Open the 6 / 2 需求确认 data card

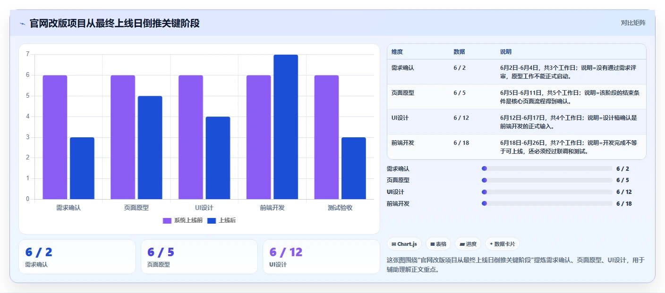pyautogui.click(x=77, y=257)
